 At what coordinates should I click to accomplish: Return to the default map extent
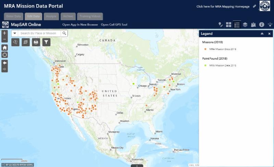click(4, 48)
